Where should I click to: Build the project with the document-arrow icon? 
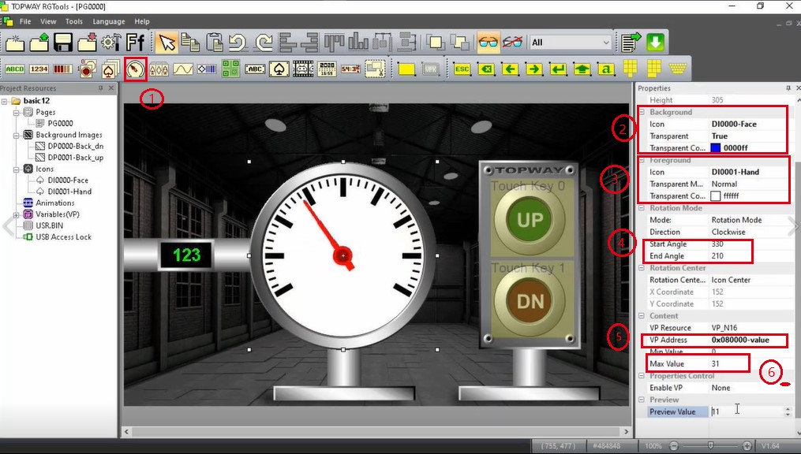[631, 43]
